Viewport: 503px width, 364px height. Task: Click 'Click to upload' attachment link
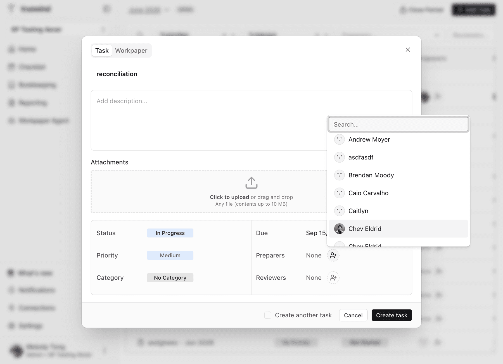(229, 197)
